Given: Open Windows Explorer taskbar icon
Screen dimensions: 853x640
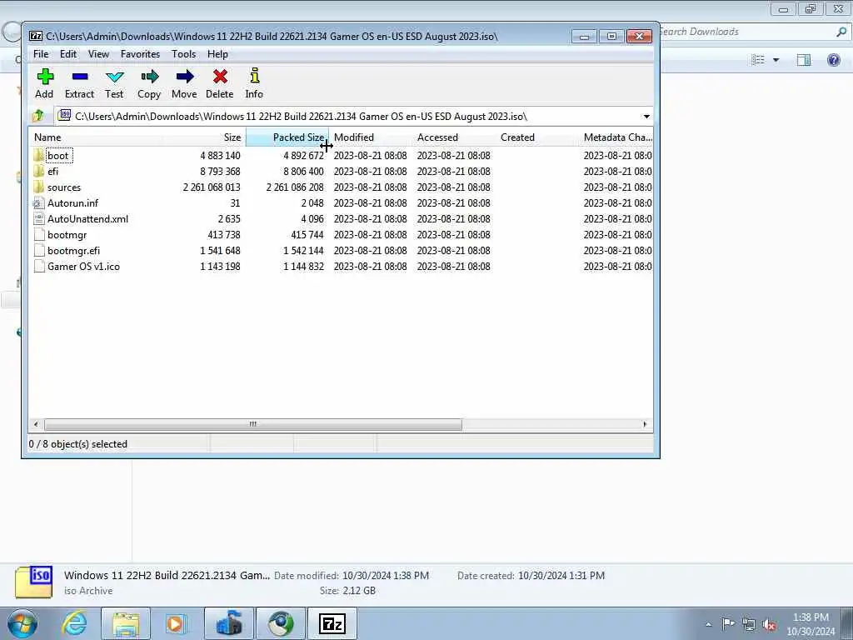Looking at the screenshot, I should tap(126, 623).
